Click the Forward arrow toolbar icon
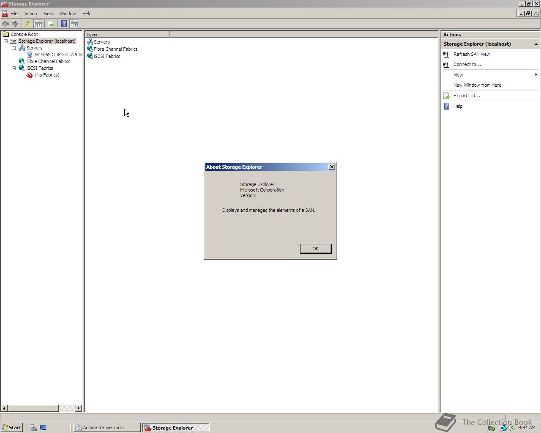Screen dimensions: 541x433 tap(15, 24)
